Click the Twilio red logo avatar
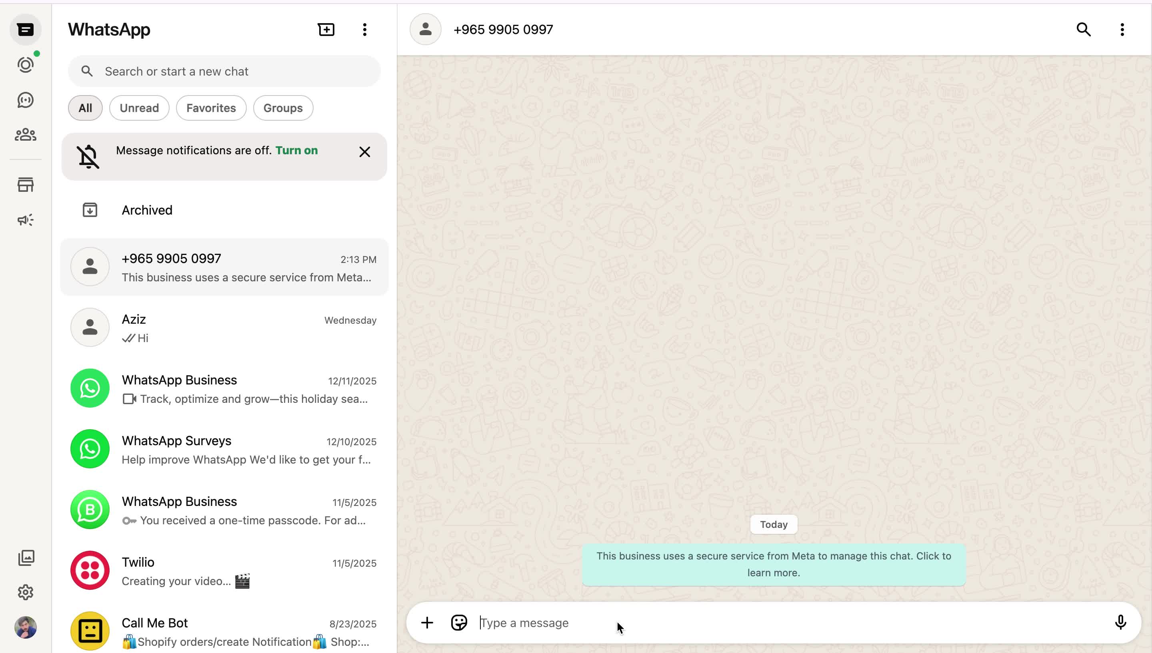The height and width of the screenshot is (653, 1152). [90, 571]
